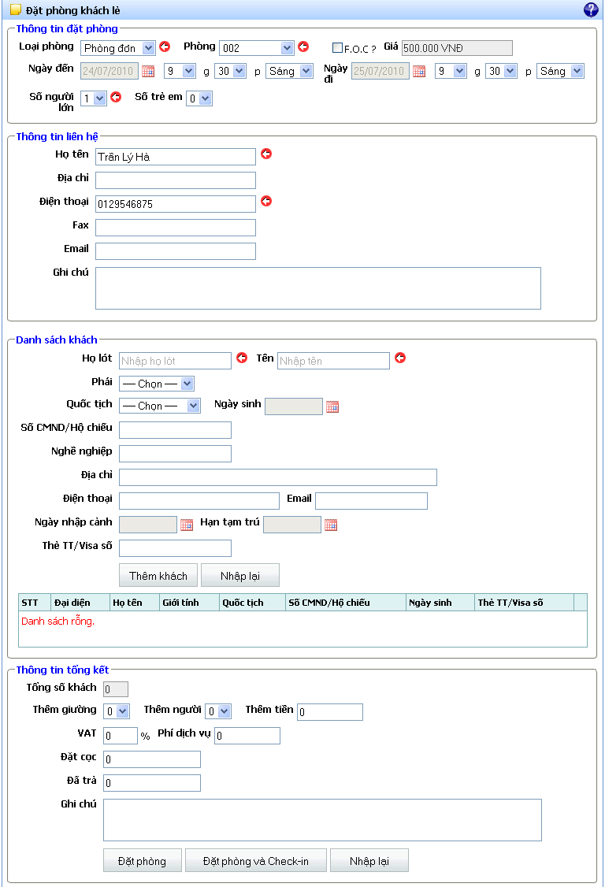This screenshot has width=605, height=887.
Task: Open calendar picker for Ngày đến
Action: tap(148, 71)
